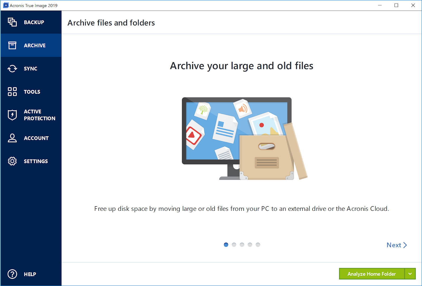This screenshot has width=422, height=286.
Task: Click the Backup overlapping-squares icon
Action: (12, 22)
